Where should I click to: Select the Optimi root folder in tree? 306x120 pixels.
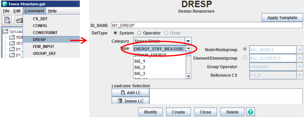(13, 31)
